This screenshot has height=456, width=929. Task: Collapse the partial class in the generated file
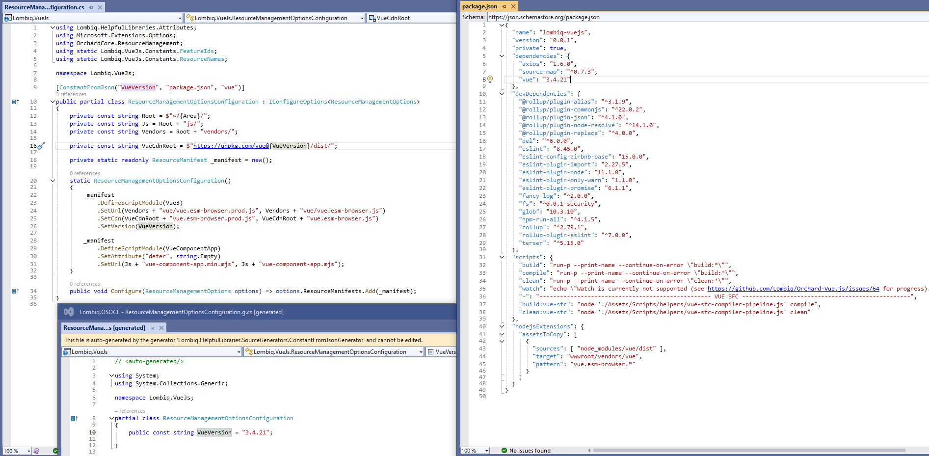pos(111,418)
